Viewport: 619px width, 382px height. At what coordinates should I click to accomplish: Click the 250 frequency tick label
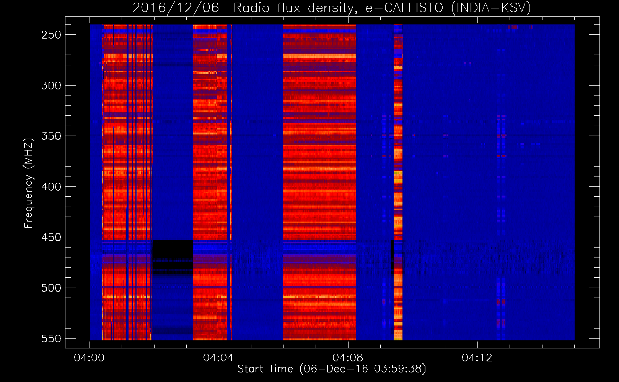pyautogui.click(x=51, y=35)
